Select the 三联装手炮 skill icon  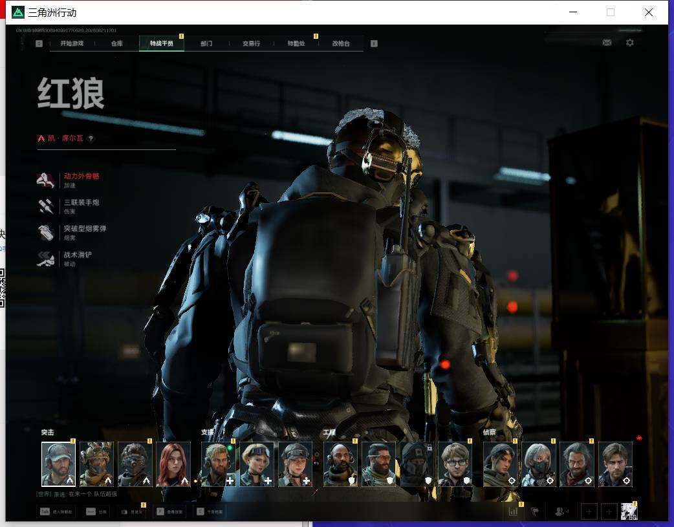[45, 206]
